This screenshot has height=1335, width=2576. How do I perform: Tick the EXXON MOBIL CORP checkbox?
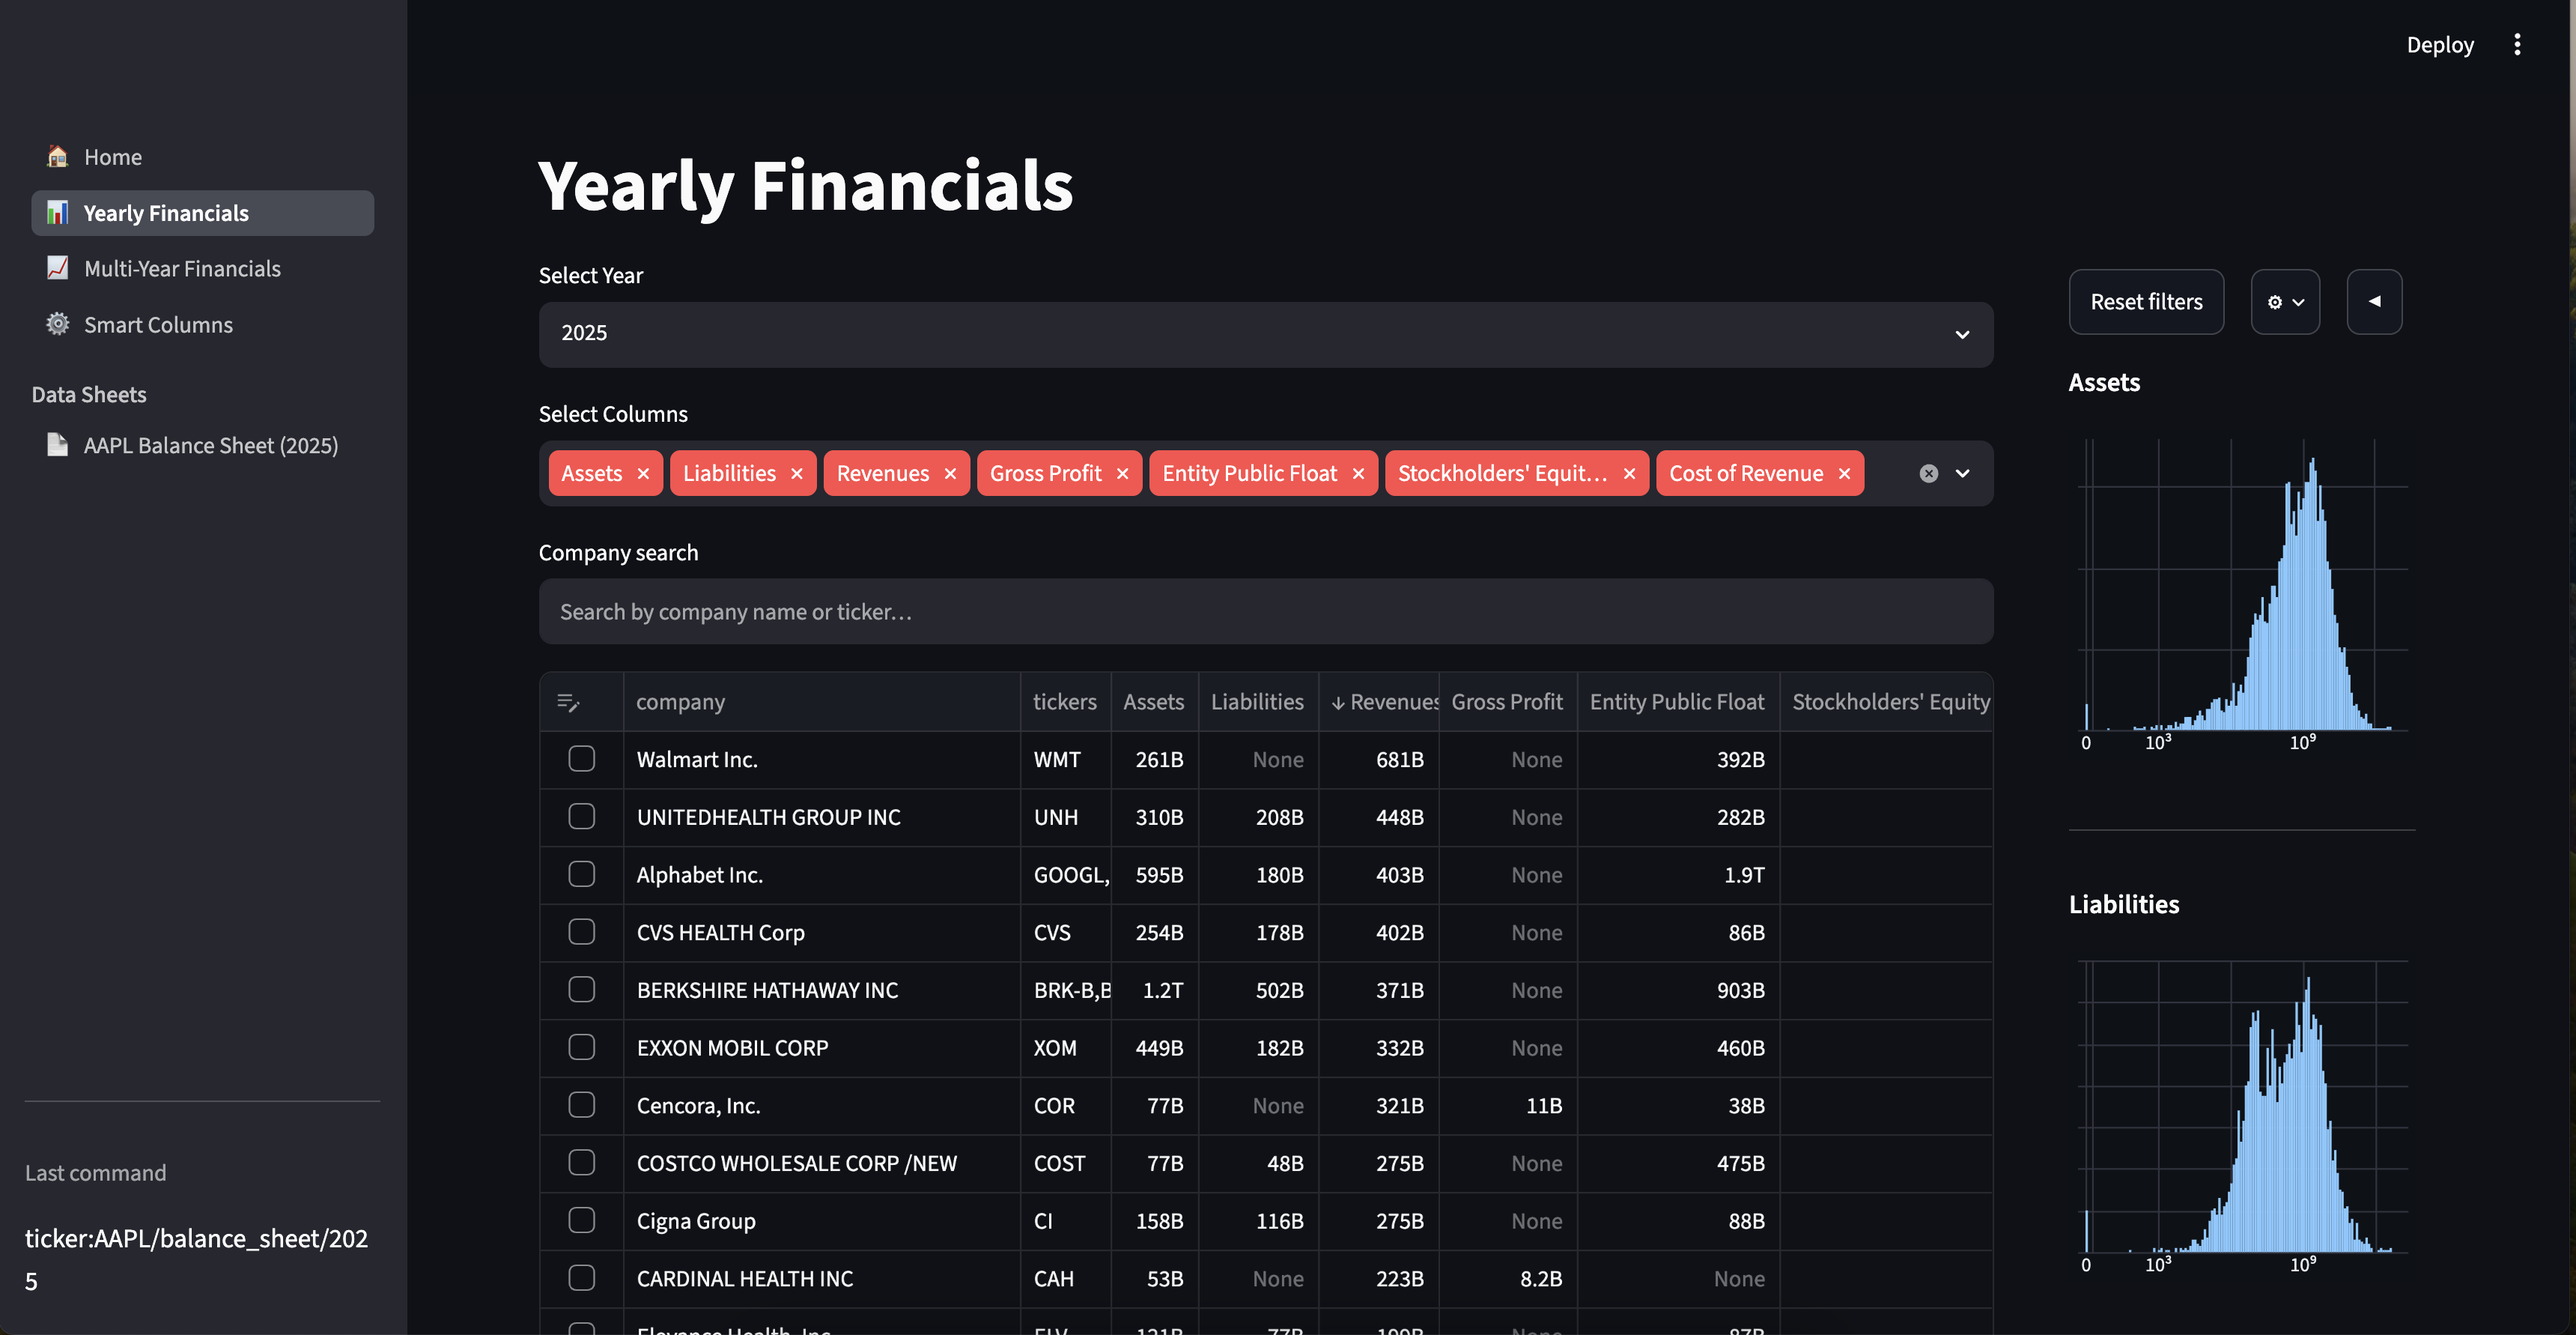pyautogui.click(x=582, y=1047)
